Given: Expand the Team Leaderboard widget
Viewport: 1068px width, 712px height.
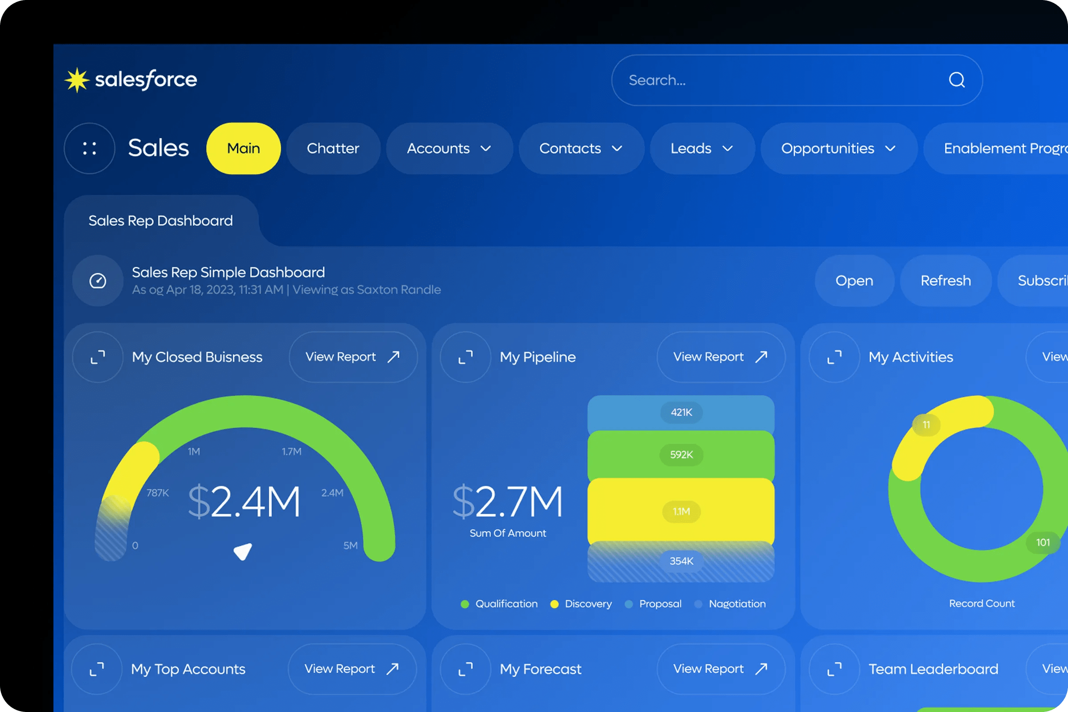Looking at the screenshot, I should point(834,669).
